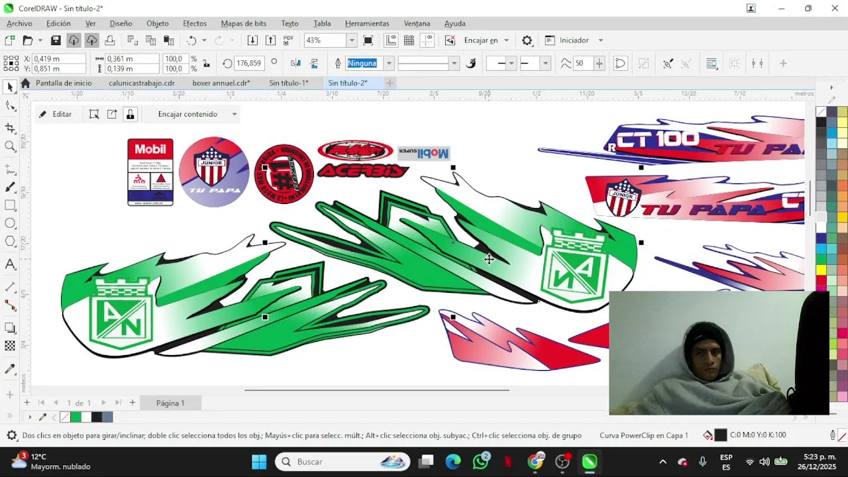Open the Open-file dropdown arrow
Screen dimensions: 848x477
pyautogui.click(x=40, y=40)
